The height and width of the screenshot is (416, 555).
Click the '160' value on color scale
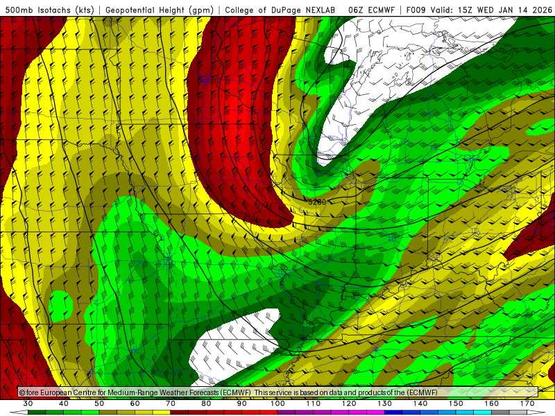tap(492, 404)
